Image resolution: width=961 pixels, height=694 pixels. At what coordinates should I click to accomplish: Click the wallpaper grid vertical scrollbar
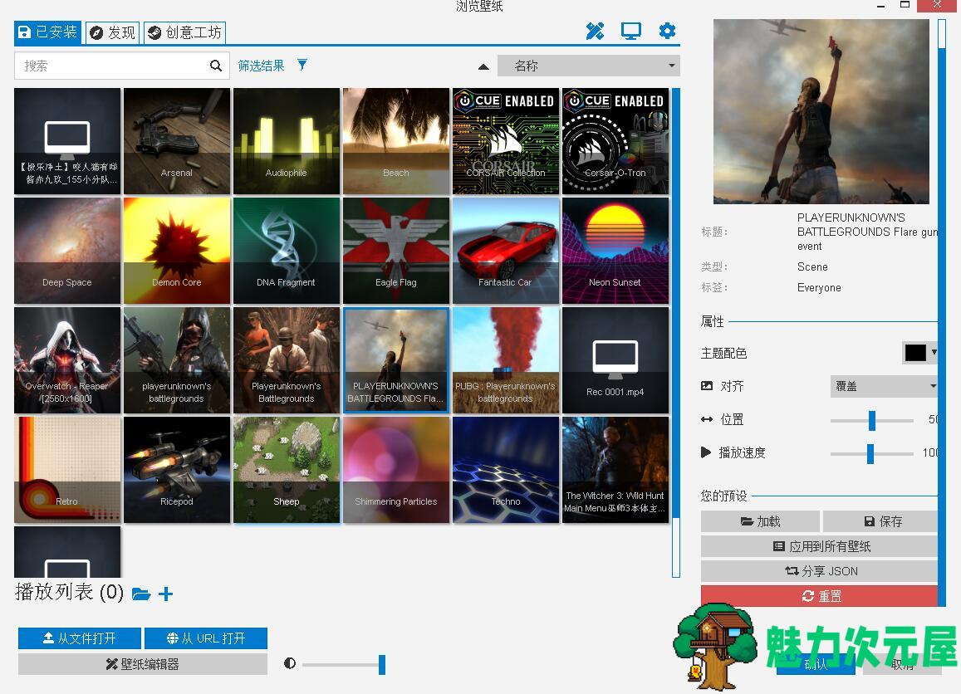[x=676, y=333]
